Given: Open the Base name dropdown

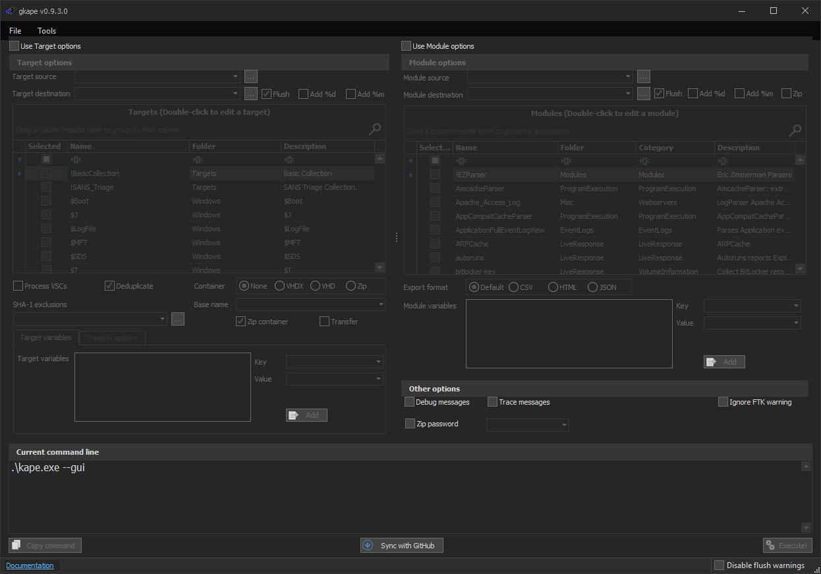Looking at the screenshot, I should (x=381, y=304).
